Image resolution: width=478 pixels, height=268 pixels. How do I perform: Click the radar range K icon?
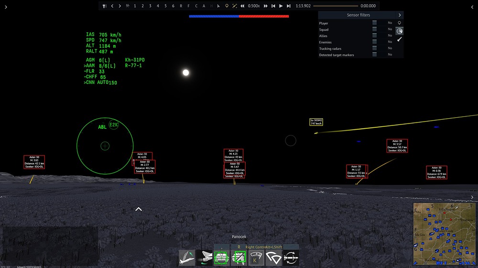(x=256, y=258)
